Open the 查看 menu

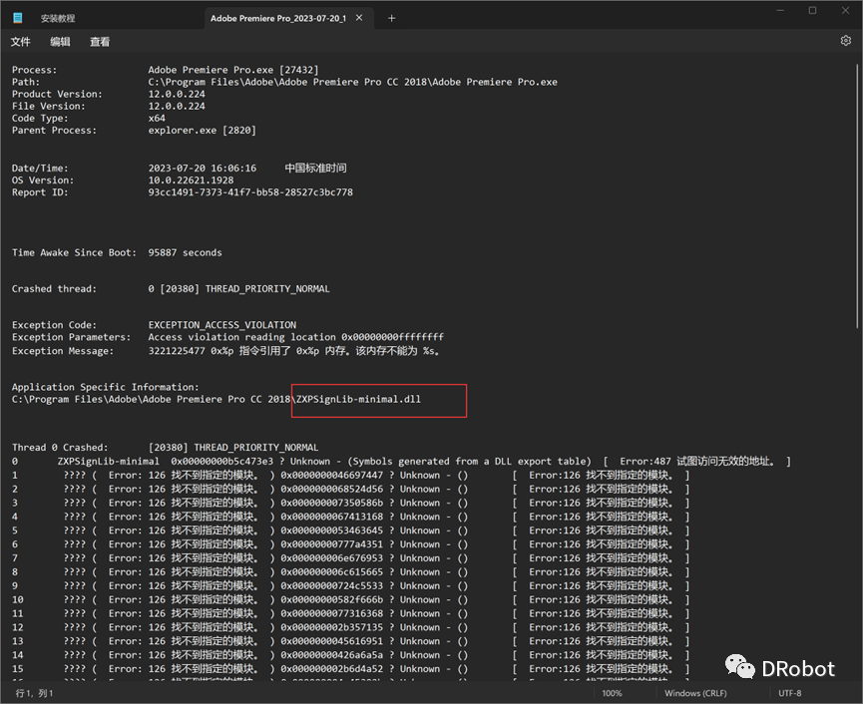click(x=100, y=42)
